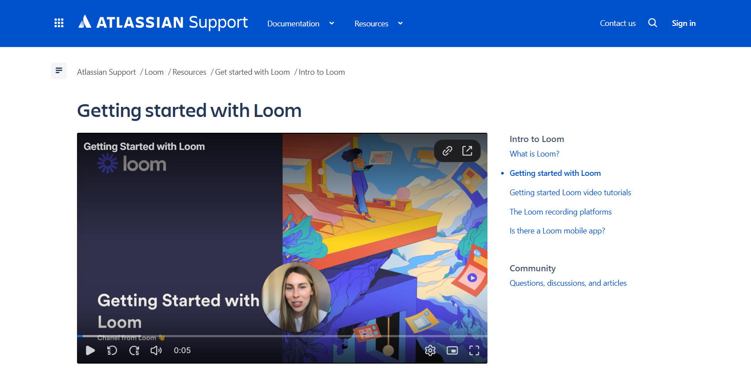Click the Sign in link

[684, 23]
